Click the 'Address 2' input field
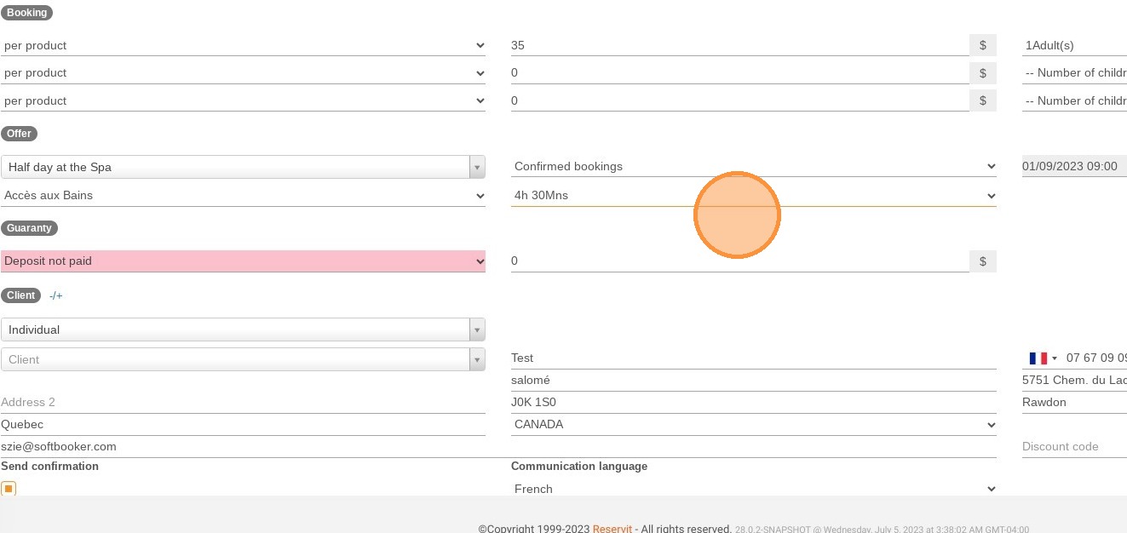Screen dimensions: 1127x533 243,402
